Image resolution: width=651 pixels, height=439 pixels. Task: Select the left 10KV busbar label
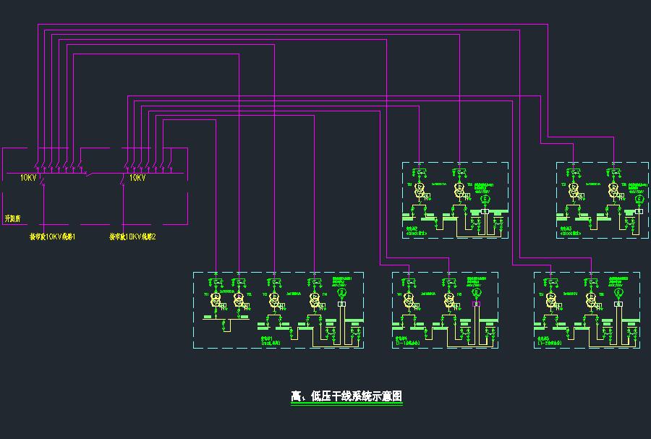click(x=28, y=177)
